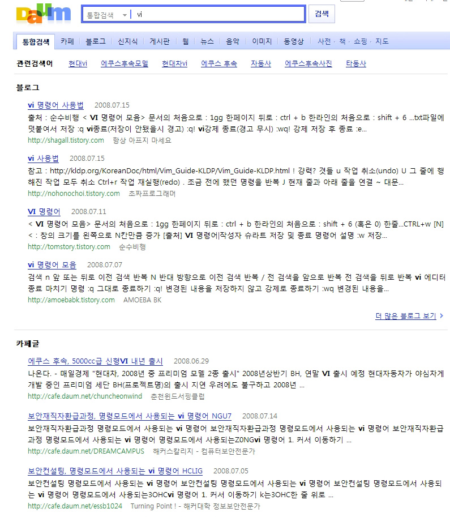
Task: Open the 게시판 tab
Action: click(160, 41)
